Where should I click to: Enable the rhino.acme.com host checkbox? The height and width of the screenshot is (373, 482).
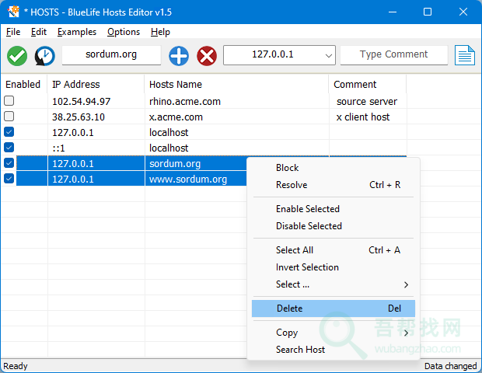(9, 101)
